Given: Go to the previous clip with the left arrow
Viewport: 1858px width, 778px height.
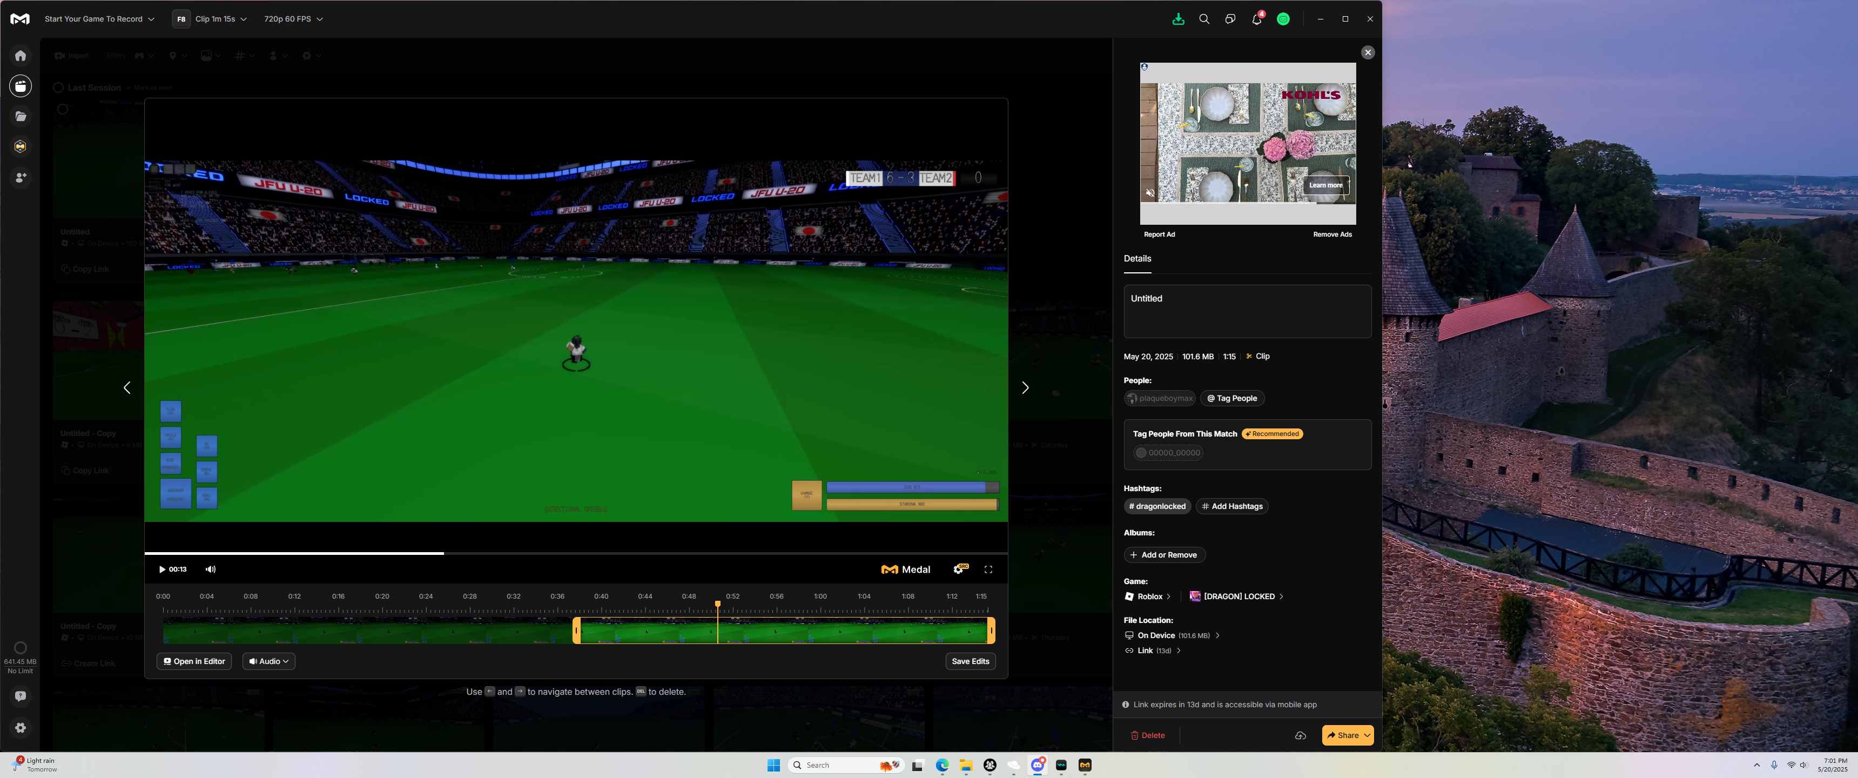Looking at the screenshot, I should (127, 388).
